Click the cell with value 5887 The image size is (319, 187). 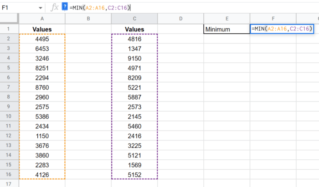(134, 97)
